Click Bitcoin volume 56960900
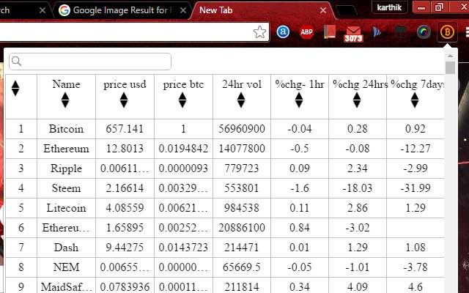This screenshot has height=293, width=469. tap(242, 129)
